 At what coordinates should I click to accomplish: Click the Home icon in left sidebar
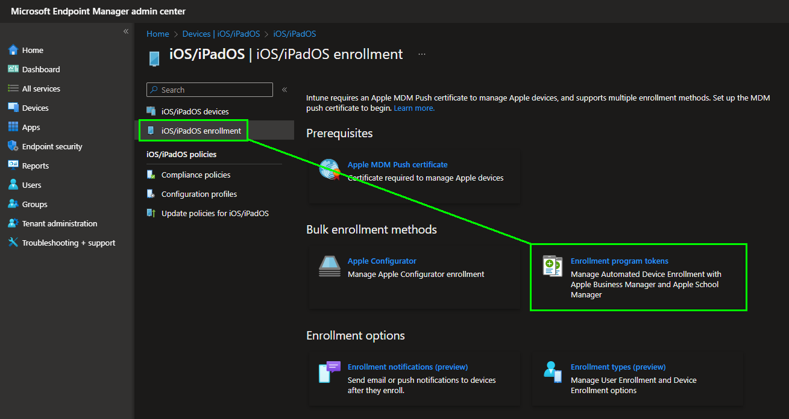click(x=13, y=50)
